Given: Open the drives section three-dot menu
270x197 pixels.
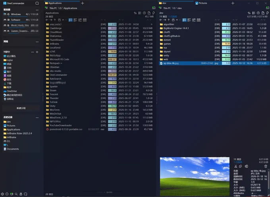Looking at the screenshot, I should coord(37,10).
